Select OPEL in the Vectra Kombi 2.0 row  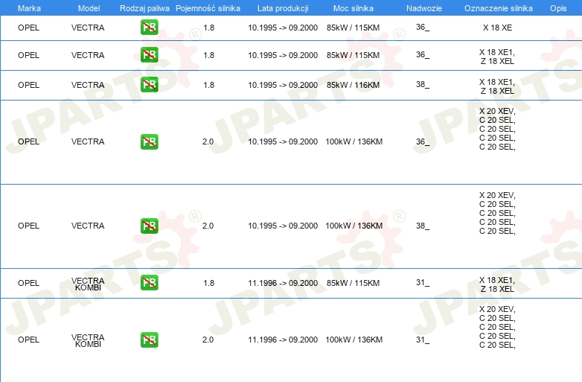(28, 340)
